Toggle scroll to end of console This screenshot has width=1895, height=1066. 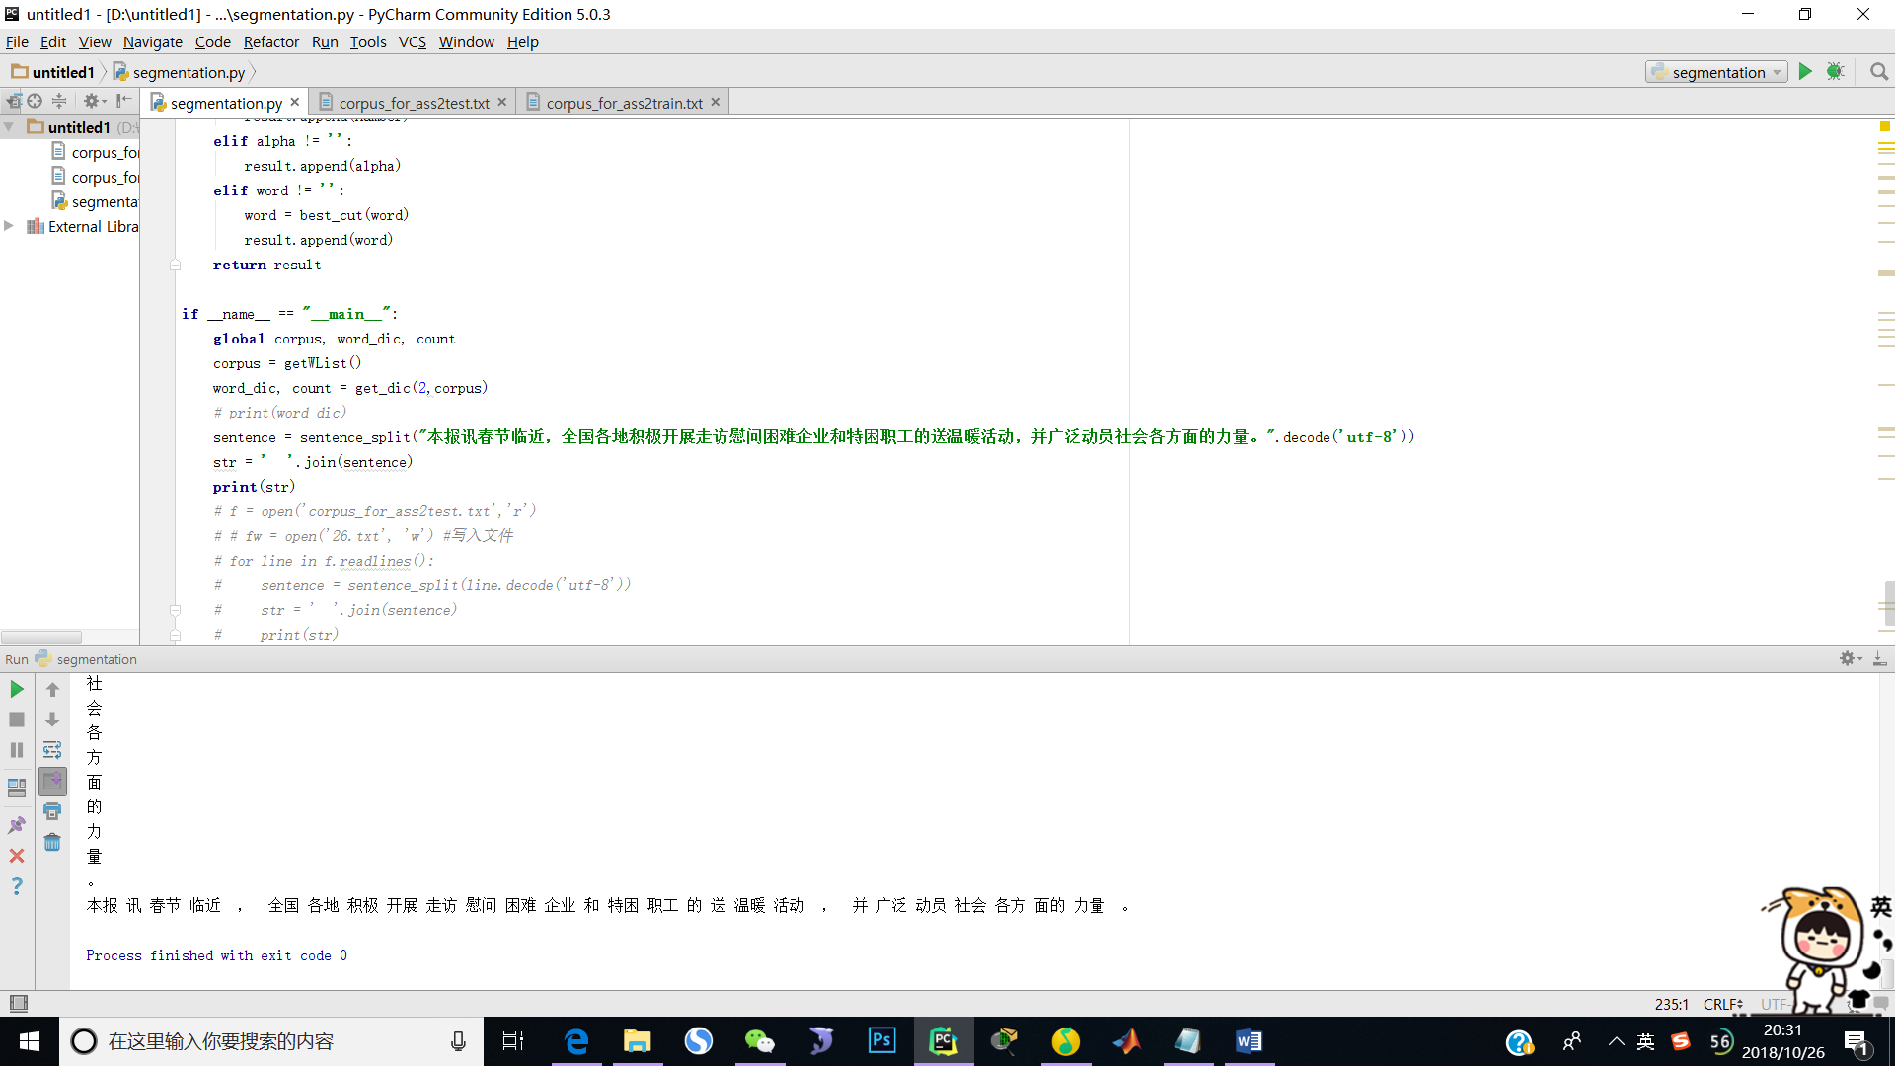coord(52,781)
